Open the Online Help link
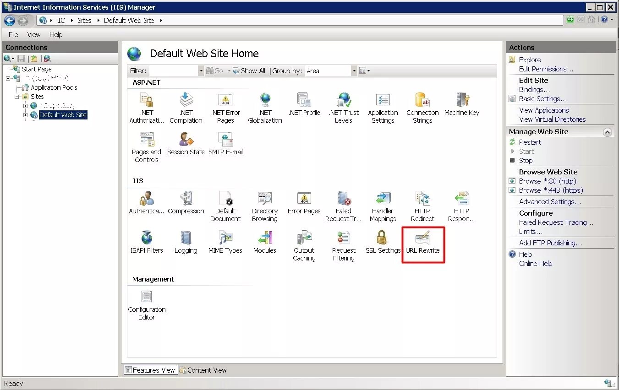The width and height of the screenshot is (619, 390). (535, 264)
